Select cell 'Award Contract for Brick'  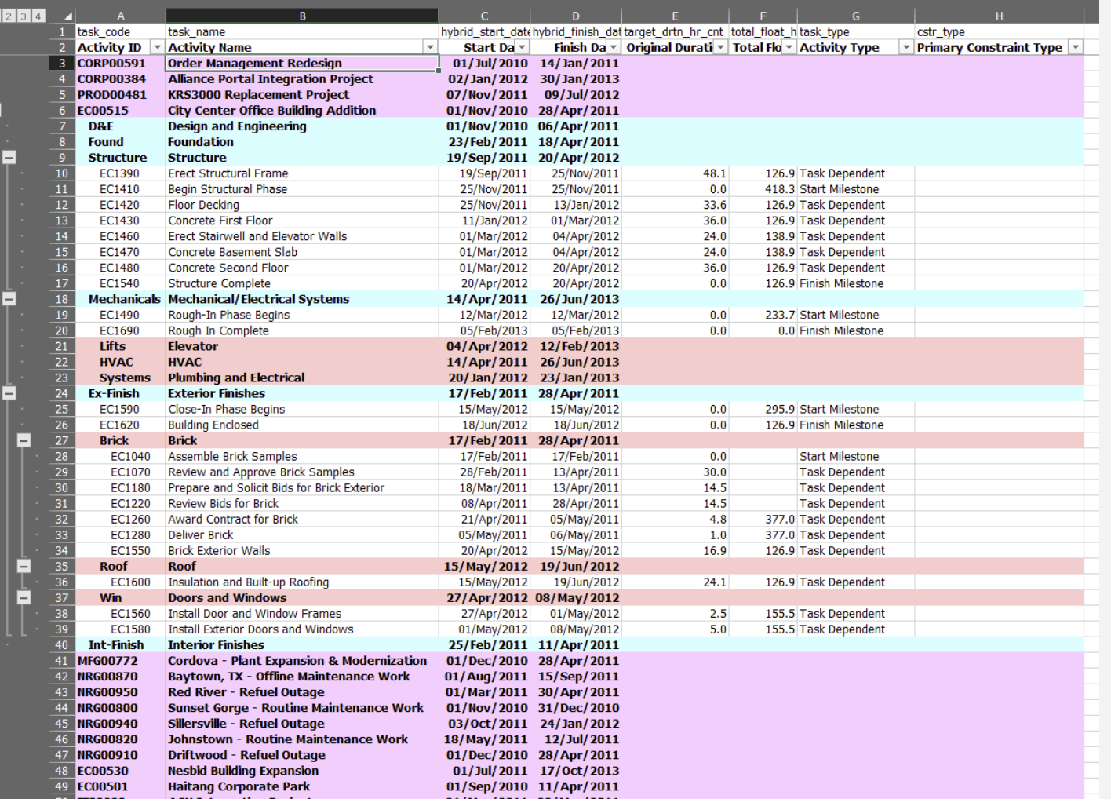(302, 519)
